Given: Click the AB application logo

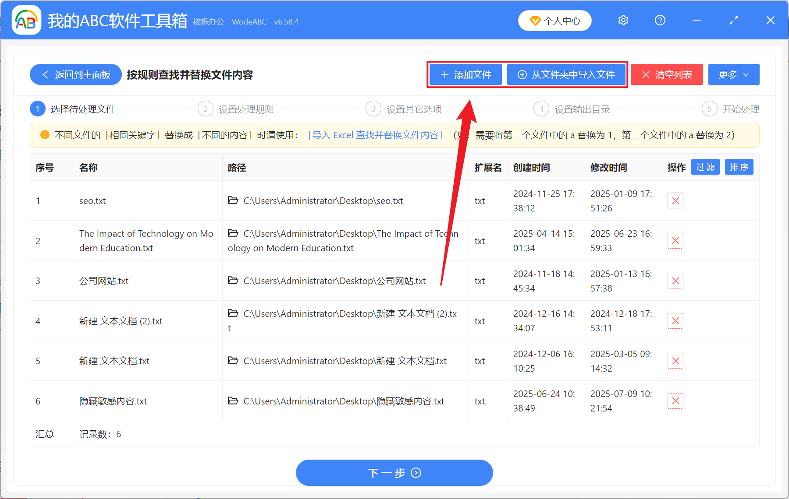Looking at the screenshot, I should pos(26,20).
